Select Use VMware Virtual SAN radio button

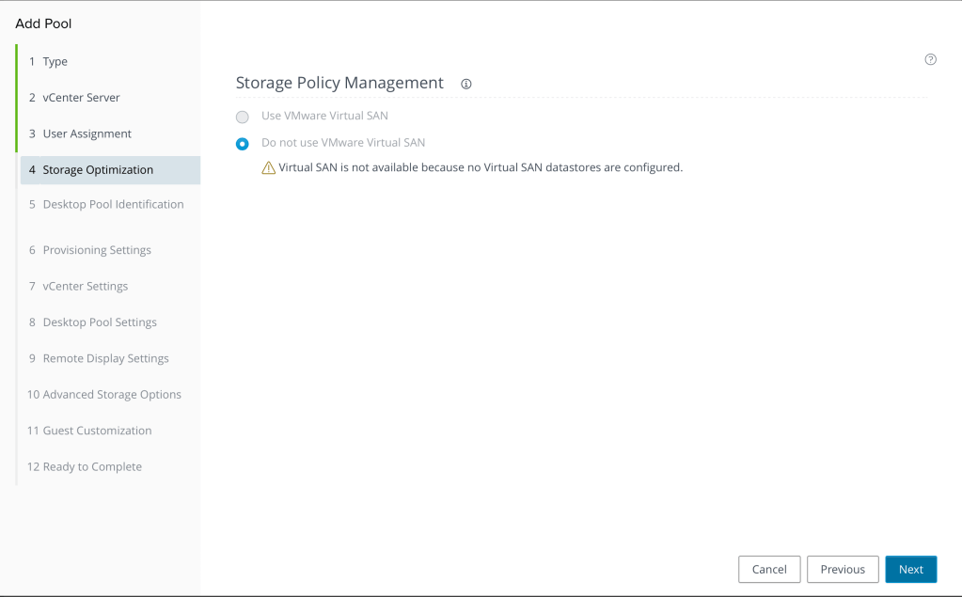(243, 117)
